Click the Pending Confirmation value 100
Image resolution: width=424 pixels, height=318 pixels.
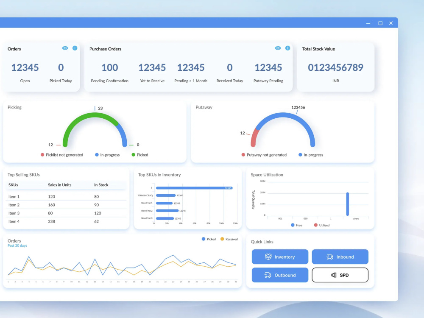click(x=109, y=67)
